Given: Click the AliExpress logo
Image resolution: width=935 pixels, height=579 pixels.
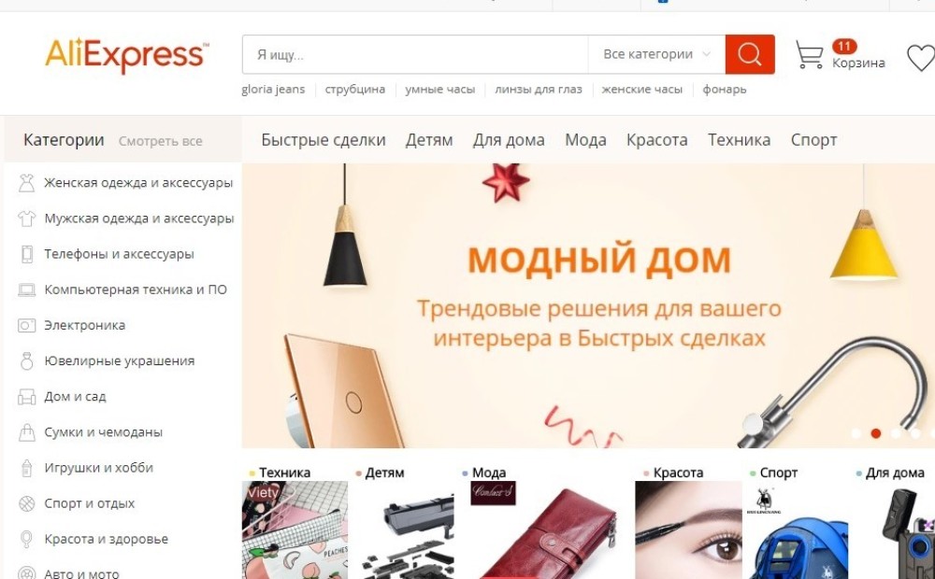Looking at the screenshot, I should [127, 55].
